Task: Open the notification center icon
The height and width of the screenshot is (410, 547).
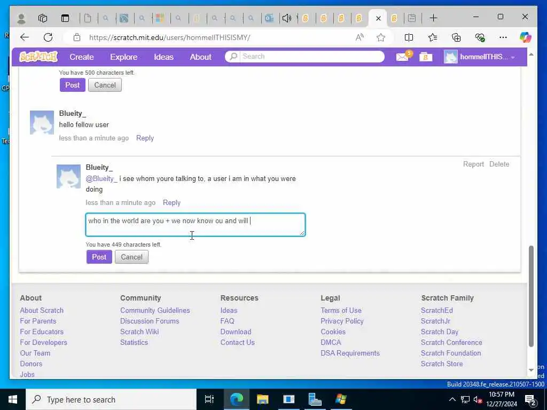Action: click(x=530, y=399)
